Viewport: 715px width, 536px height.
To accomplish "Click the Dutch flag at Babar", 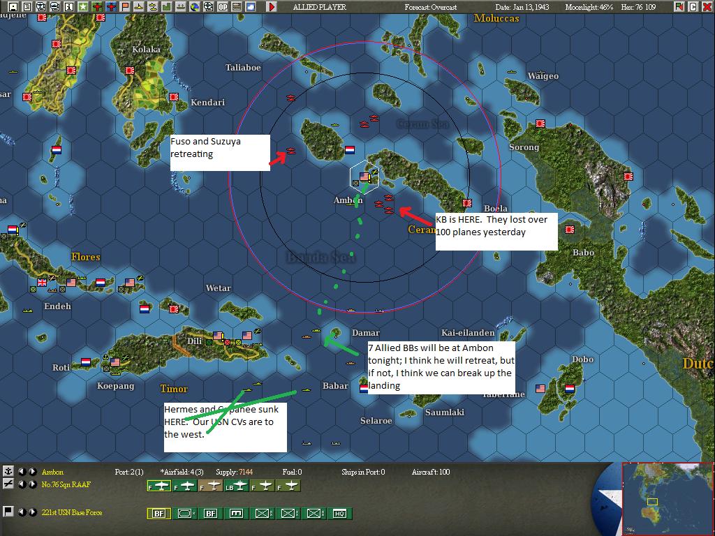I will tap(364, 389).
